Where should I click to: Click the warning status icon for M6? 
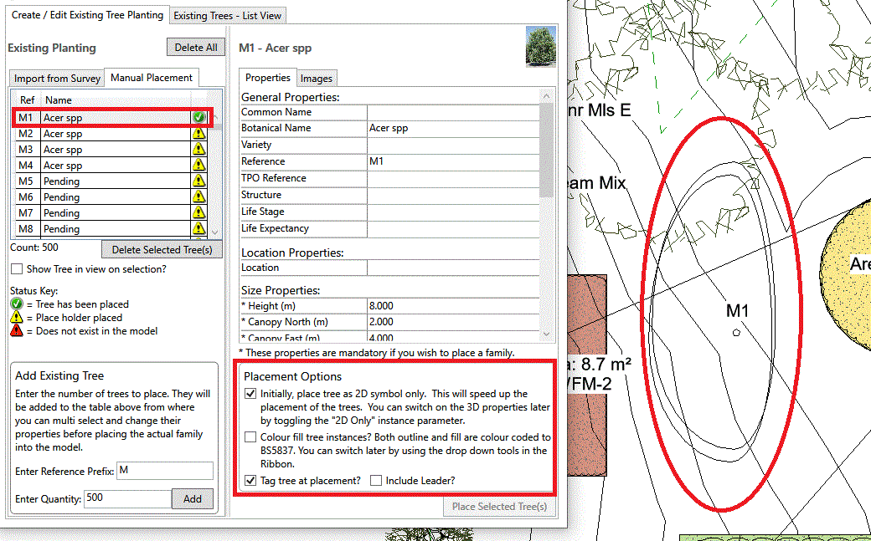198,197
